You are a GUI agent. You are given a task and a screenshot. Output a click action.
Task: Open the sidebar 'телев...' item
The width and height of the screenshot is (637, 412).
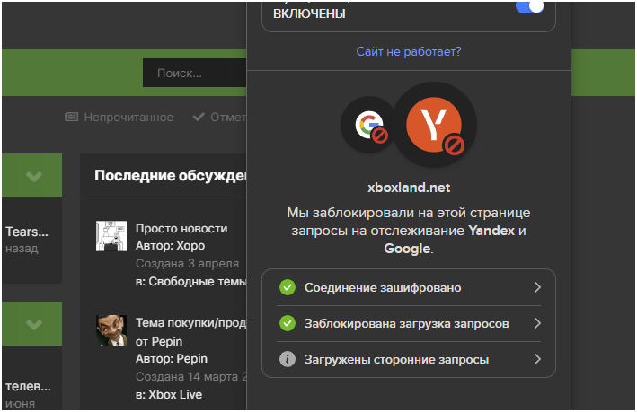28,386
